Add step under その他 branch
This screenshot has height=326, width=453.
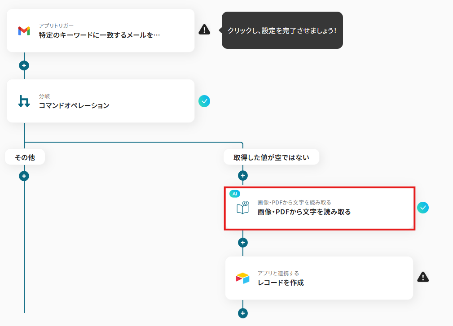[24, 176]
